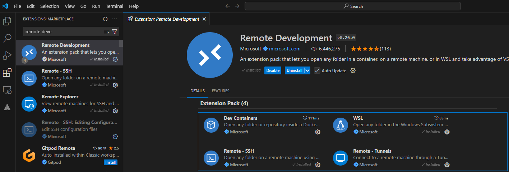The width and height of the screenshot is (509, 172).
Task: Select Remote Development in extension list
Action: tap(69, 53)
